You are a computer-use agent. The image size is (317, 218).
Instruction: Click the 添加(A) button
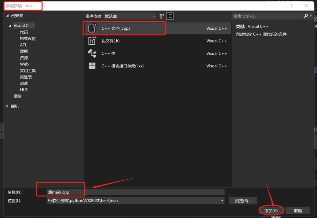271,211
